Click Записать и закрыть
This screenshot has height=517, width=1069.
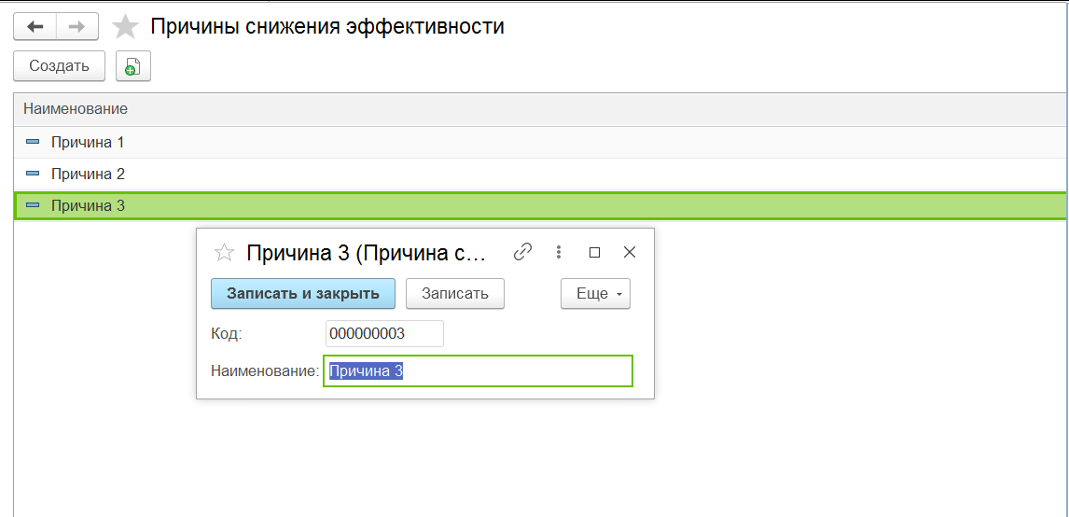[x=303, y=294]
